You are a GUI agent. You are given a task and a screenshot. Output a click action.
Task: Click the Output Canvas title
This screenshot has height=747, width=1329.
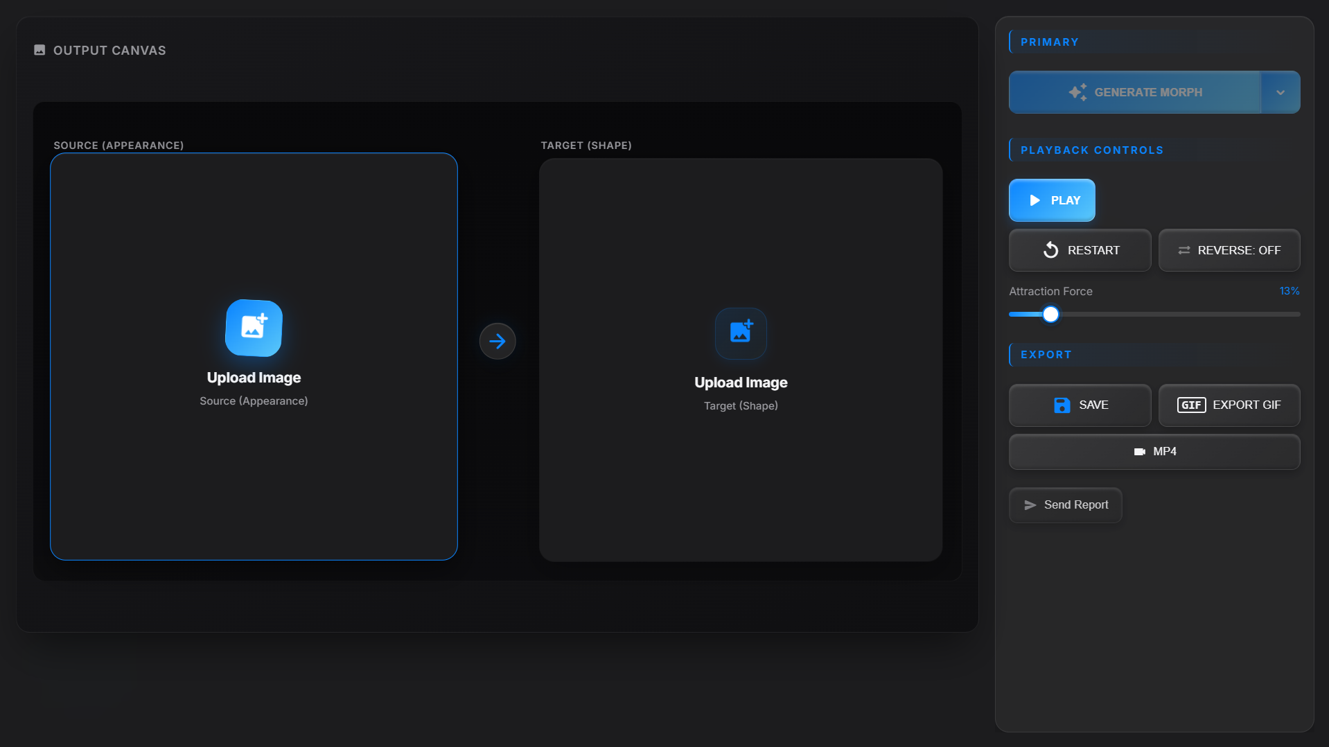pos(109,51)
